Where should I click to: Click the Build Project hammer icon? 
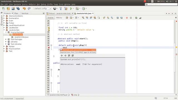(x=61, y=9)
